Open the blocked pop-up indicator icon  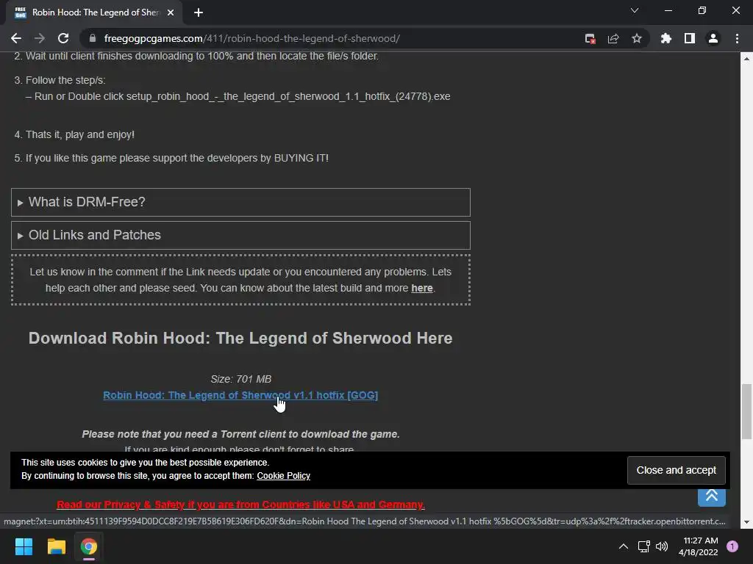(x=590, y=39)
